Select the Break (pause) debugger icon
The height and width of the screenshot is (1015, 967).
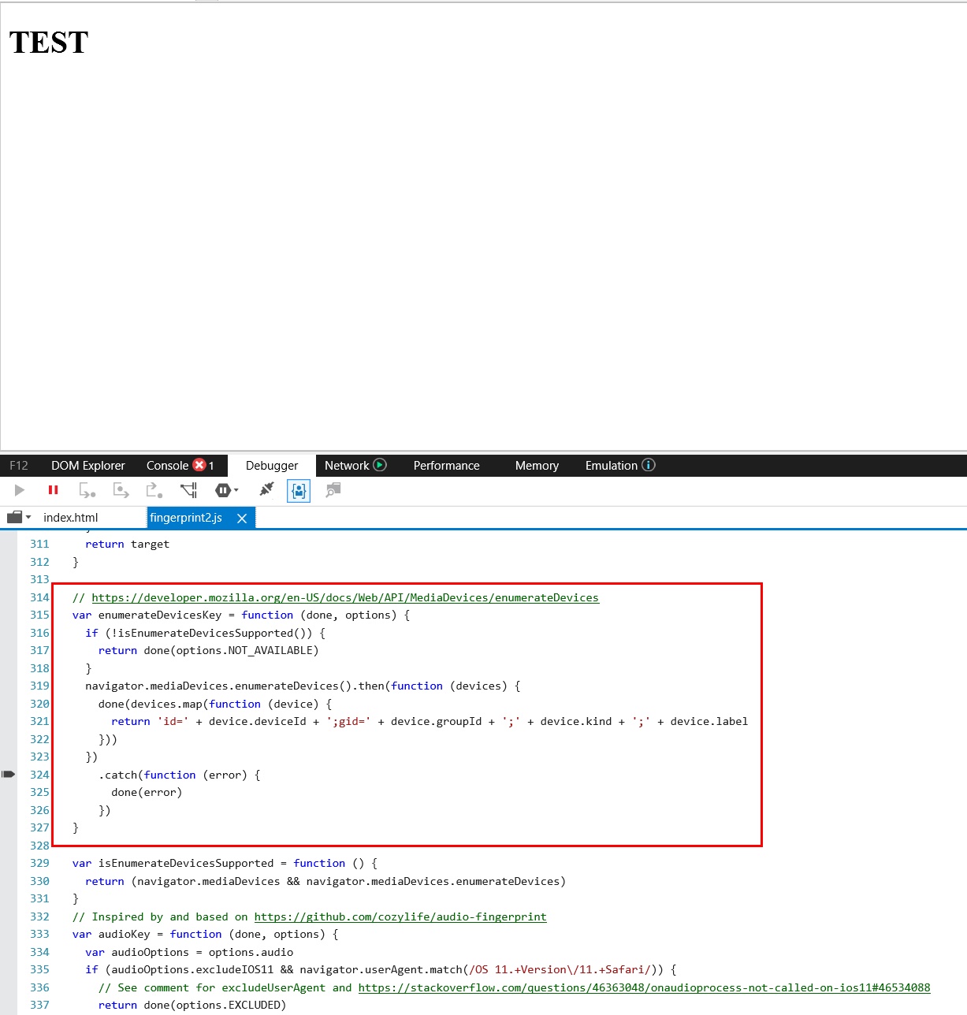[53, 490]
